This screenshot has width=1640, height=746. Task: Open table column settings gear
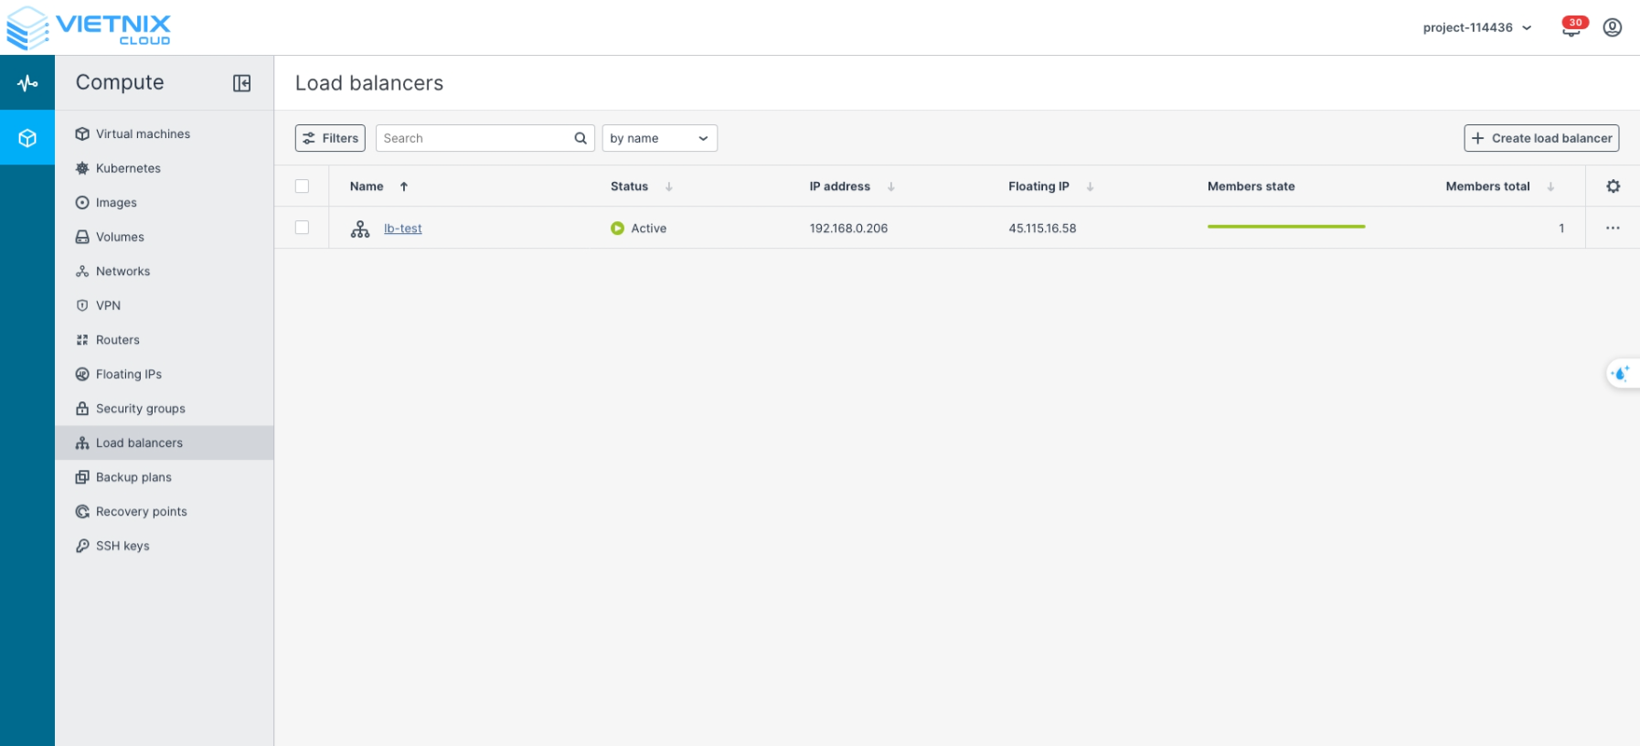point(1613,186)
